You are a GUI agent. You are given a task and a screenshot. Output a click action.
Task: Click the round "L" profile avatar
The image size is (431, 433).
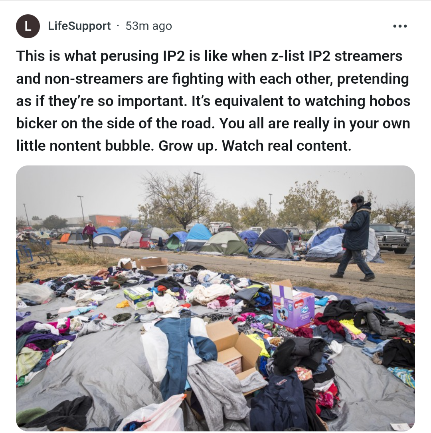click(28, 26)
